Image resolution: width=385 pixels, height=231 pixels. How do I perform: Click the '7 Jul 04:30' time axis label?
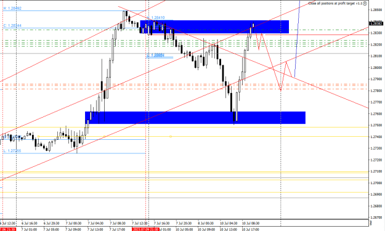(x=95, y=224)
